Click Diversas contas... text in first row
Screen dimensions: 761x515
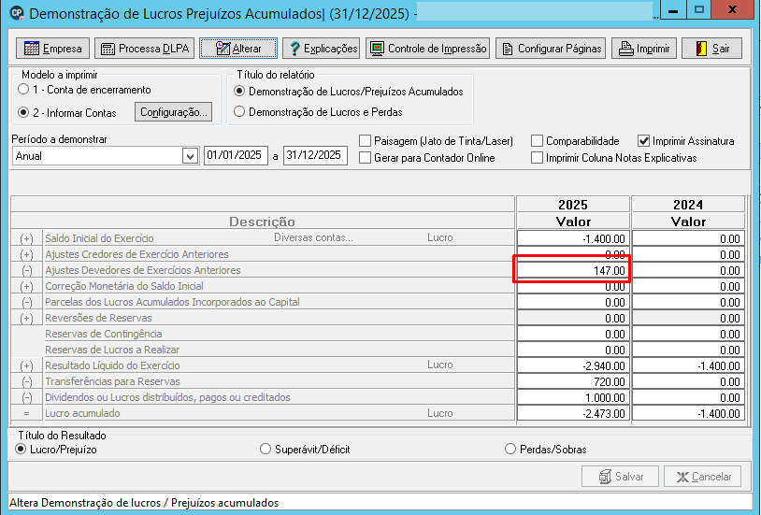click(313, 237)
